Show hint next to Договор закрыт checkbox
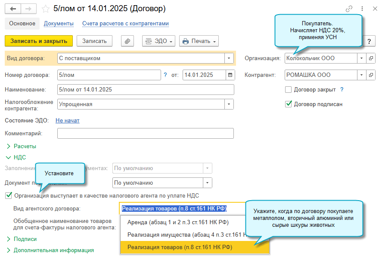 pyautogui.click(x=342, y=89)
